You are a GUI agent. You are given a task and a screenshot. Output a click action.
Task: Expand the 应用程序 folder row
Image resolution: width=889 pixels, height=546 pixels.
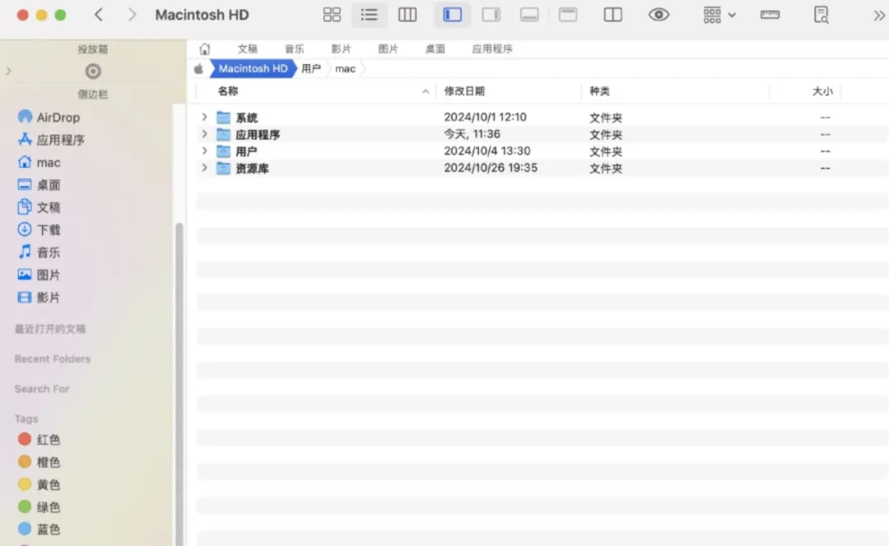pyautogui.click(x=205, y=134)
